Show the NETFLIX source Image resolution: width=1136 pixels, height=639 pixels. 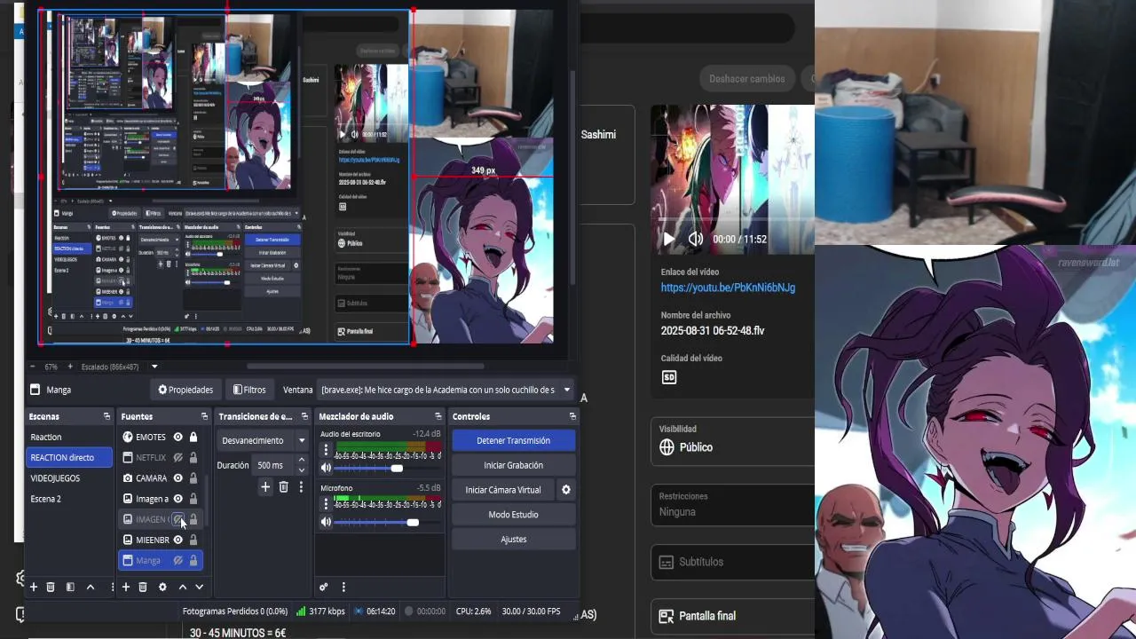pyautogui.click(x=178, y=457)
